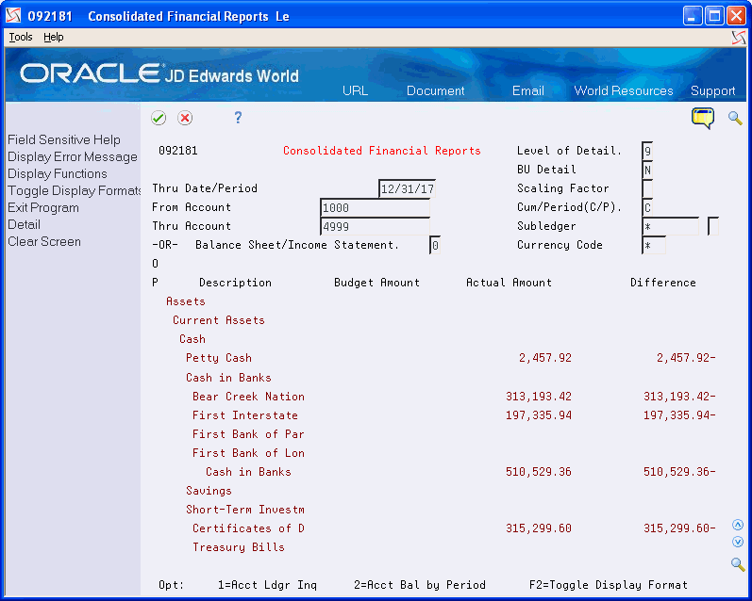Select Field Sensitive Help in the sidebar

[64, 139]
